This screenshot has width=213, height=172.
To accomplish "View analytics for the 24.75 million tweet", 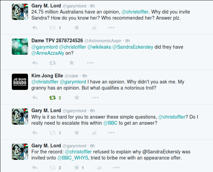I will click(95, 28).
